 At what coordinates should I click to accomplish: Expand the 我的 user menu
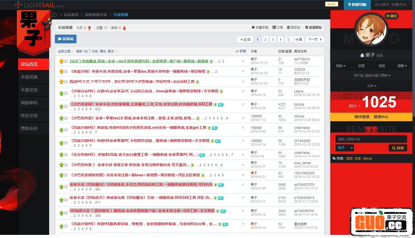click(x=341, y=66)
